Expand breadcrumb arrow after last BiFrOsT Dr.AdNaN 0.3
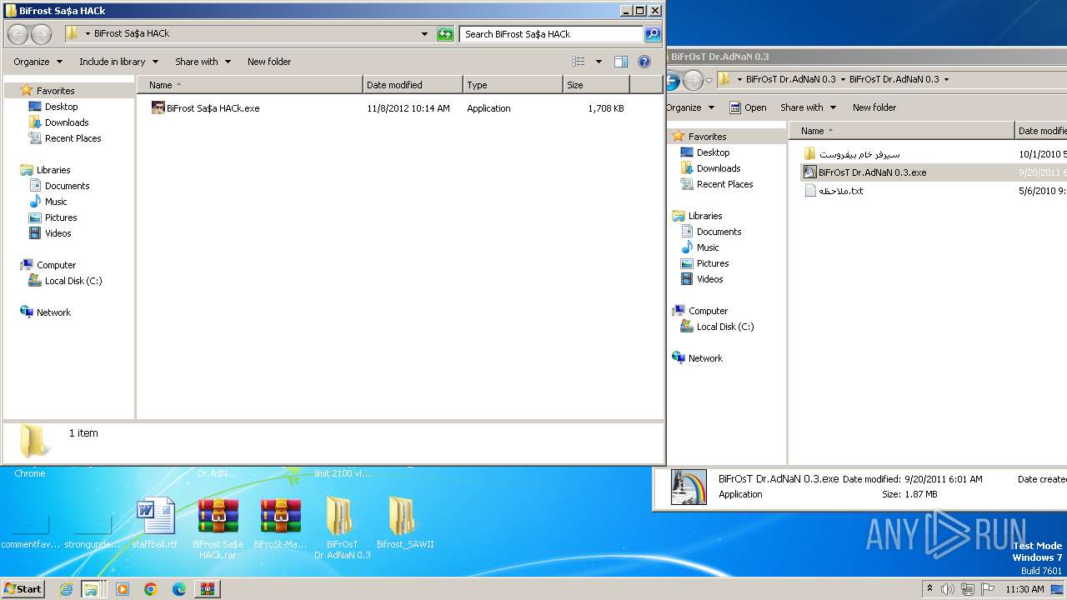The image size is (1067, 600). pyautogui.click(x=946, y=80)
